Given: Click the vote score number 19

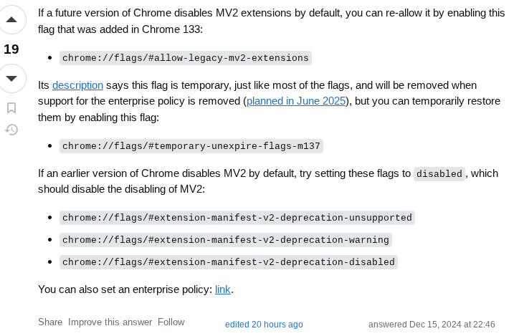Looking at the screenshot, I should pyautogui.click(x=11, y=49).
